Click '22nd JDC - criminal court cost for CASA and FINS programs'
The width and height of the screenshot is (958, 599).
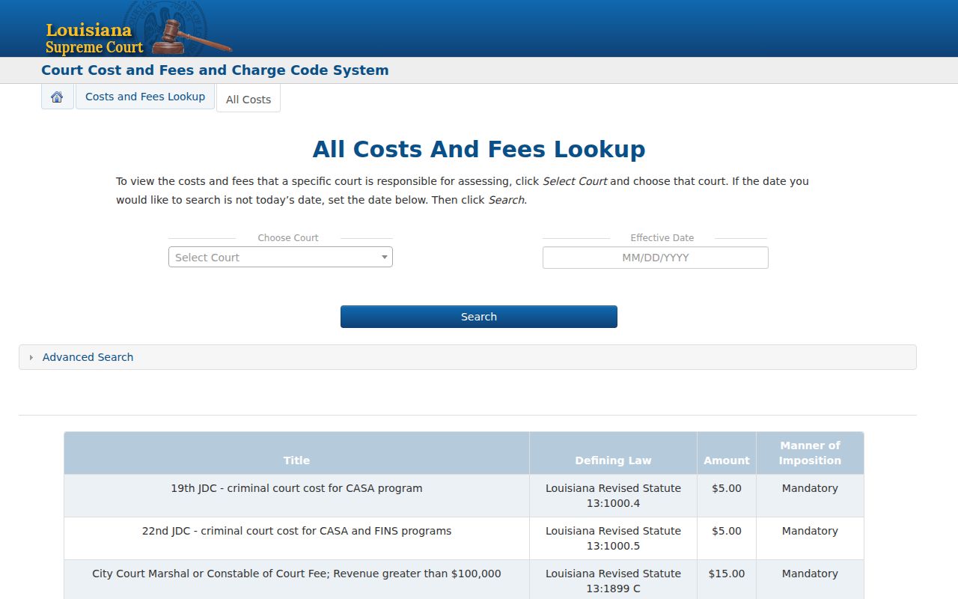tap(296, 531)
